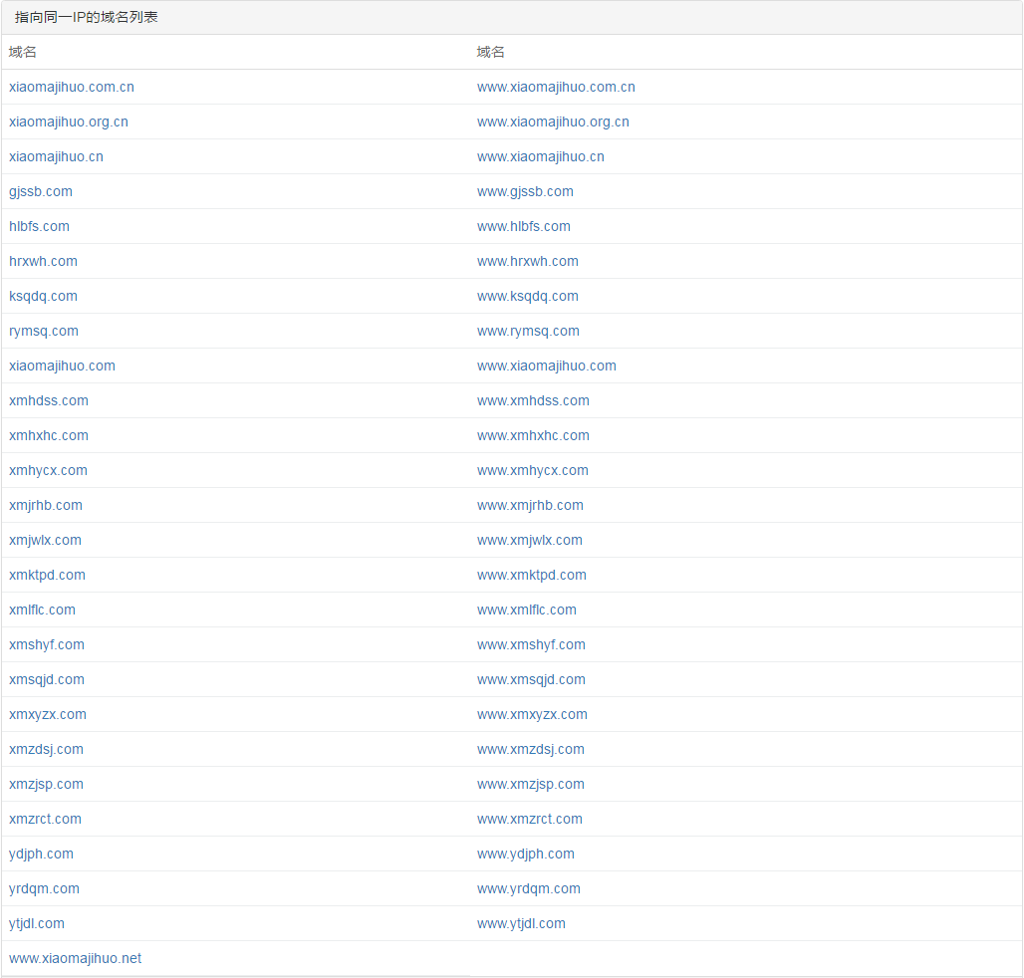Viewport: 1024px width, 978px height.
Task: Visit www.xmjwlx.com
Action: point(530,540)
